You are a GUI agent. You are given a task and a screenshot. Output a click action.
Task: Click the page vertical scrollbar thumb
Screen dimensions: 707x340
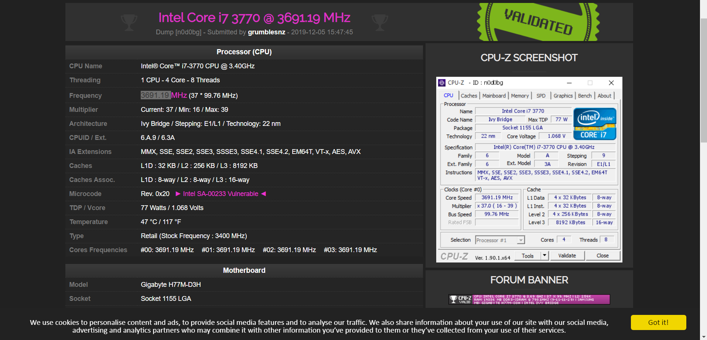[x=703, y=80]
